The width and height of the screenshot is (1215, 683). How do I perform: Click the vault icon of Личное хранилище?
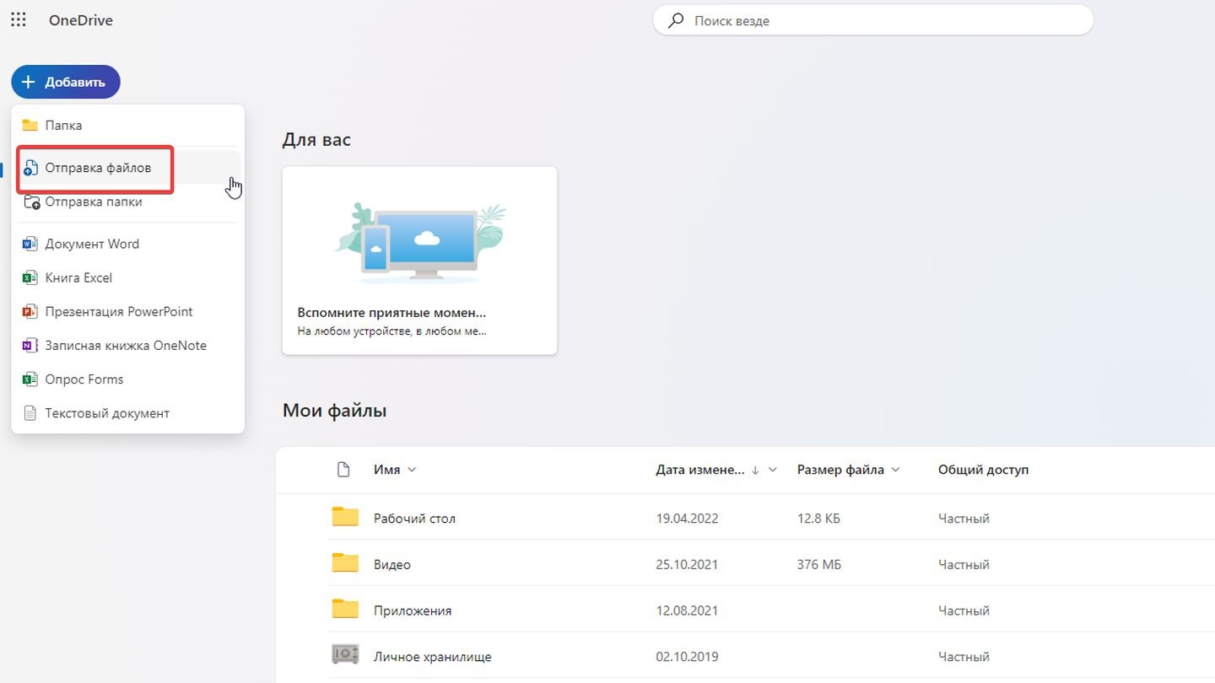click(x=345, y=654)
